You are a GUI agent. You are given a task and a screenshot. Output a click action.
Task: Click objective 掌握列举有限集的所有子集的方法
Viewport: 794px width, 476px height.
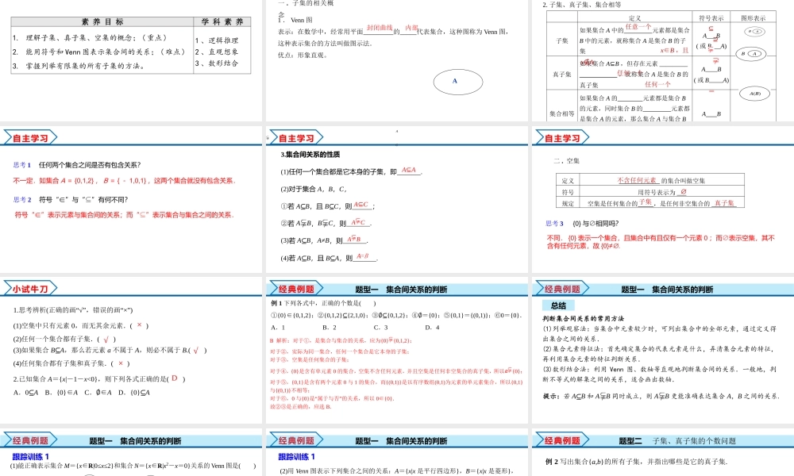pyautogui.click(x=79, y=66)
